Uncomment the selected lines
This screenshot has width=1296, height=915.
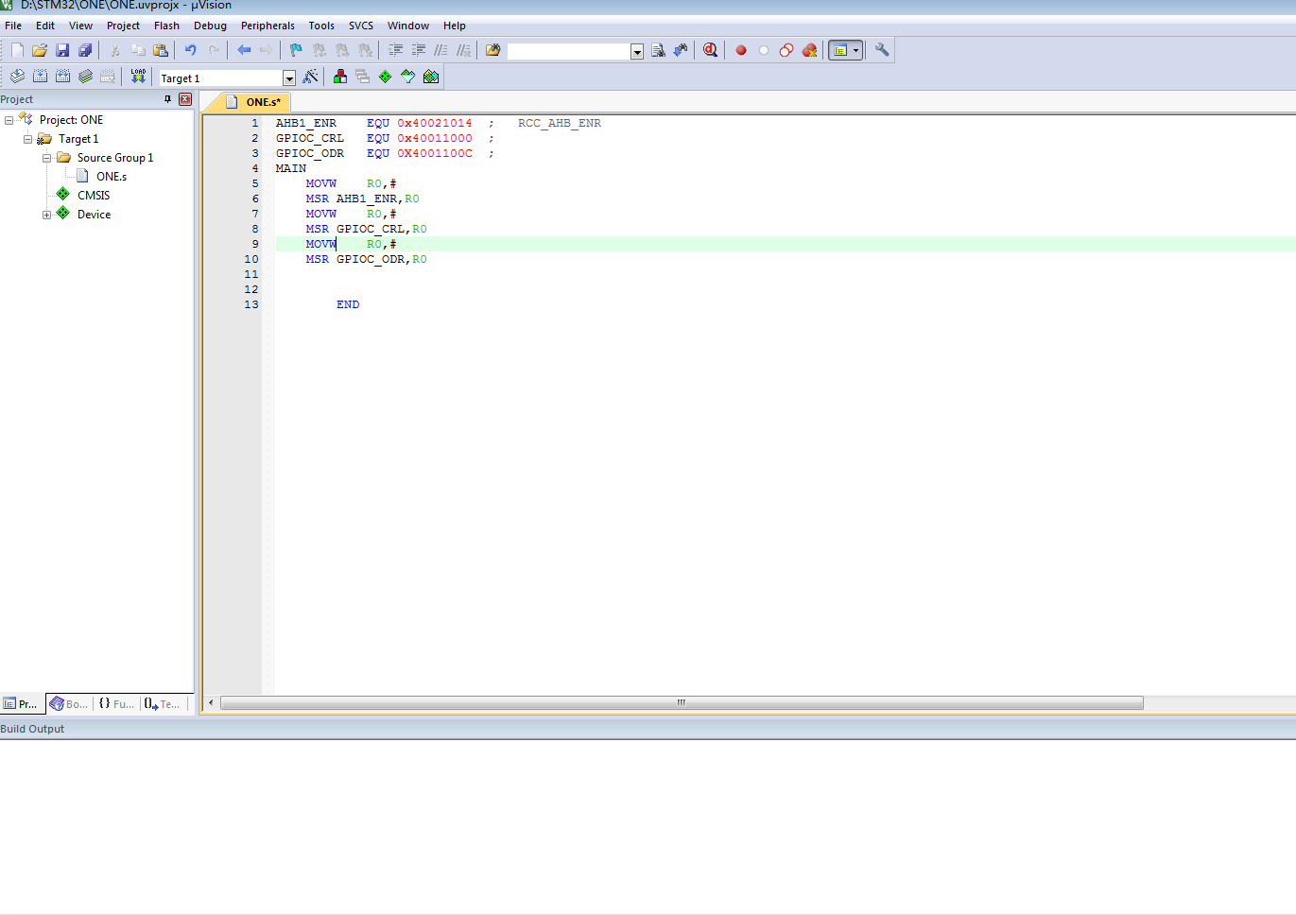pos(464,50)
